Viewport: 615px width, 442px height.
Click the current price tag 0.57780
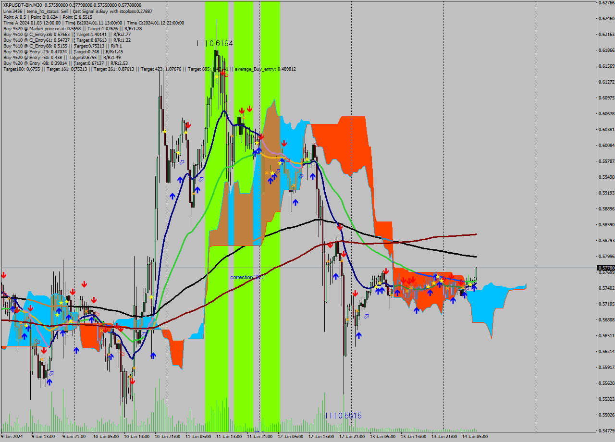coord(605,268)
